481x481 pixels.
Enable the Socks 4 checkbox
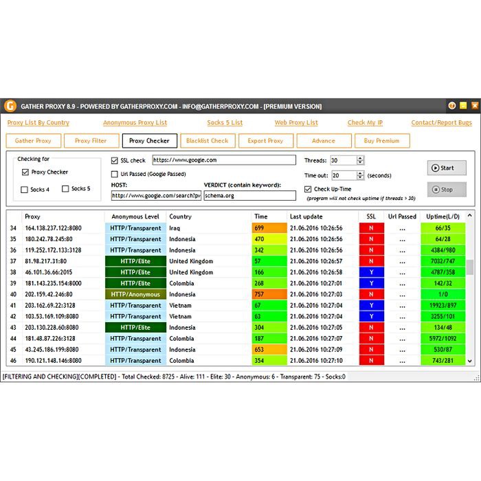click(x=25, y=189)
